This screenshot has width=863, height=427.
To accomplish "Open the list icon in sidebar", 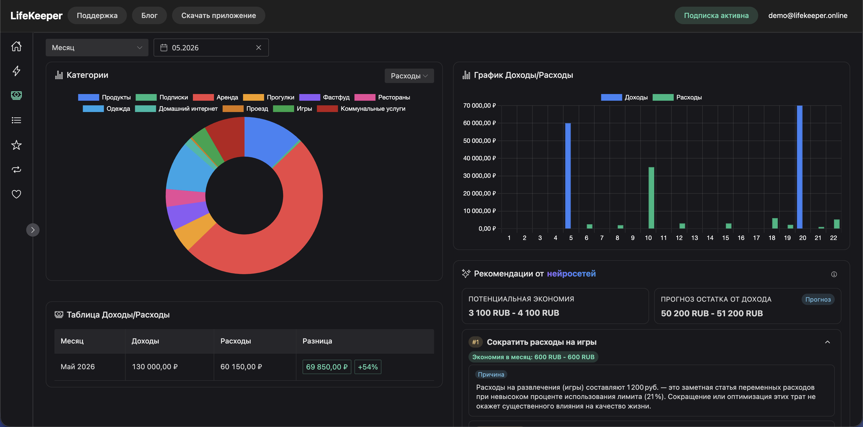I will click(x=16, y=120).
